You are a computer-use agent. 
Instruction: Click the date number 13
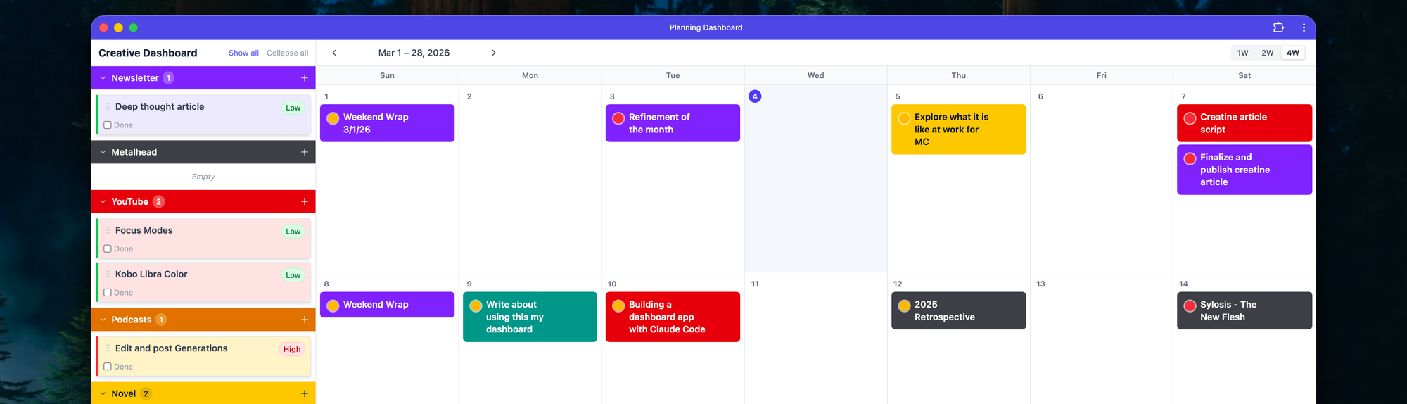1040,284
